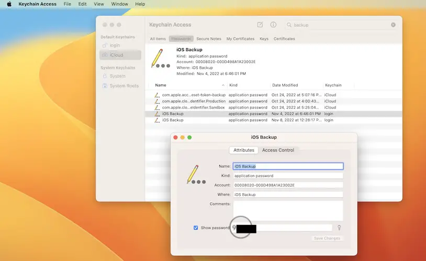Switch to the Keys tab
The image size is (426, 261).
click(x=264, y=39)
